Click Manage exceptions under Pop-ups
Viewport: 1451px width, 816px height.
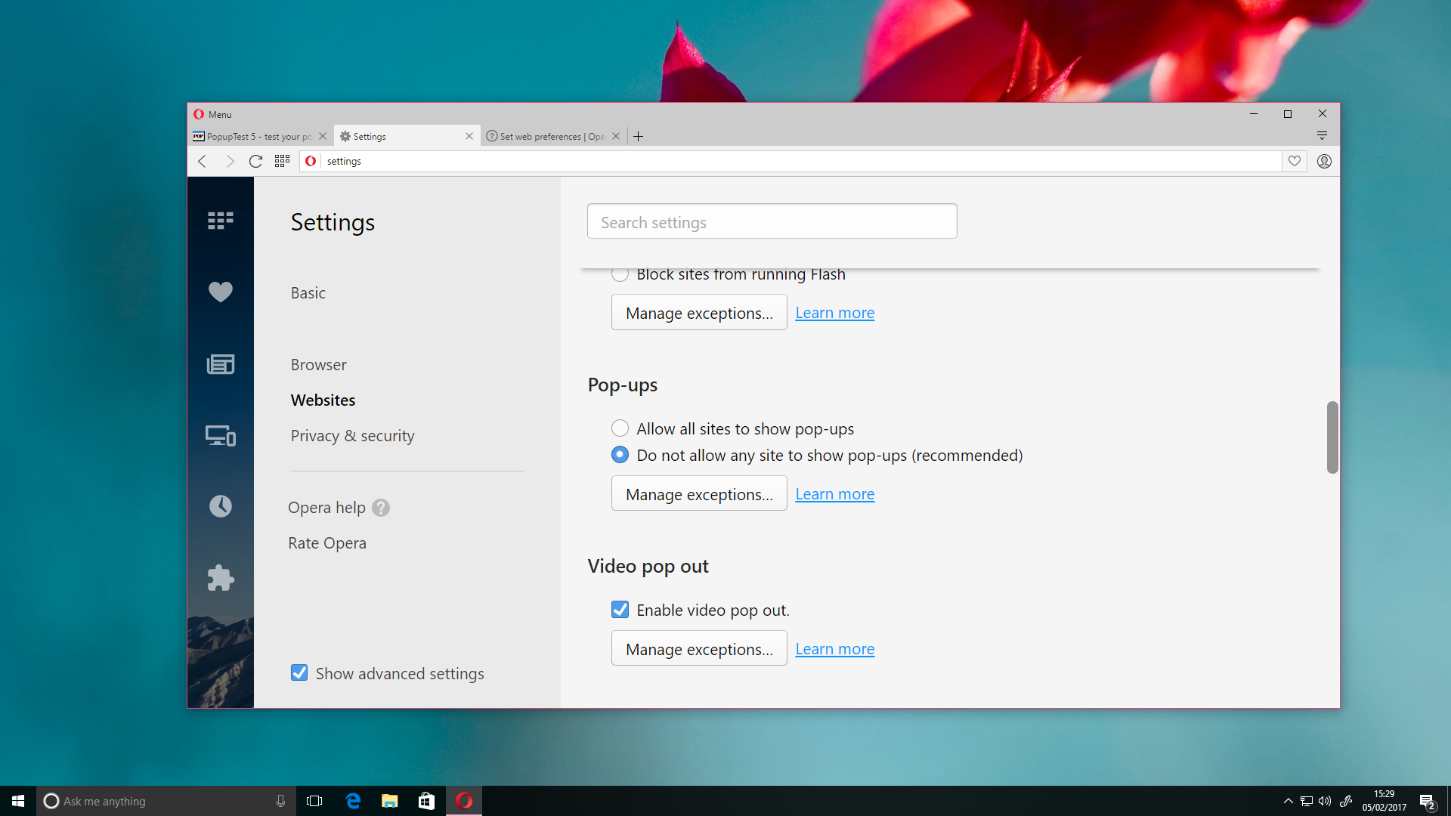[698, 493]
